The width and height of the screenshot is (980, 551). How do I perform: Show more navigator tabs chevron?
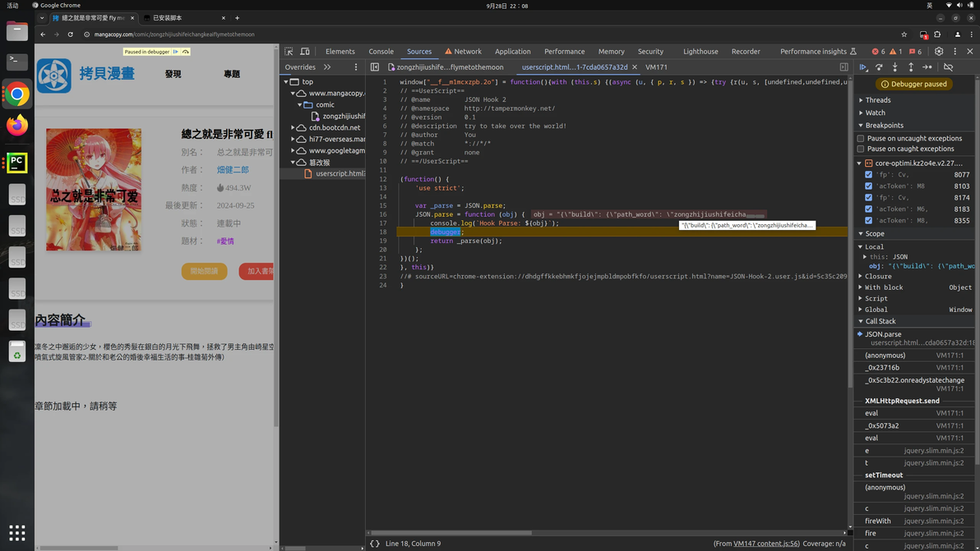[327, 67]
